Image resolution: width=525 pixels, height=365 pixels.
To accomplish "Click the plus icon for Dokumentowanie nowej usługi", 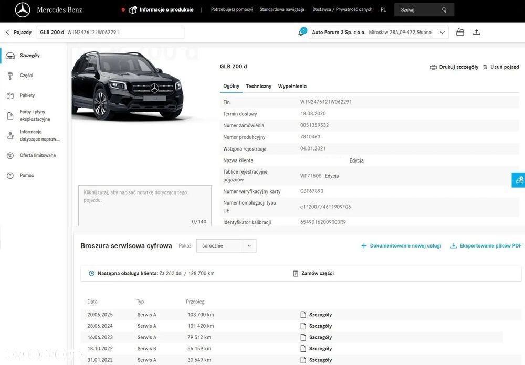I will [x=364, y=246].
